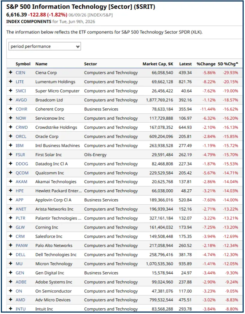The height and width of the screenshot is (314, 245).
Task: Open the AVGO symbol link
Action: (21, 100)
